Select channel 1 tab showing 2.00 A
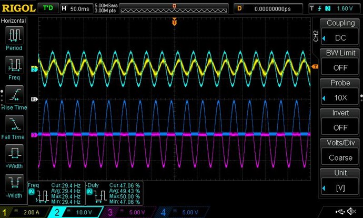Image resolution: width=363 pixels, height=218 pixels. coord(24,212)
